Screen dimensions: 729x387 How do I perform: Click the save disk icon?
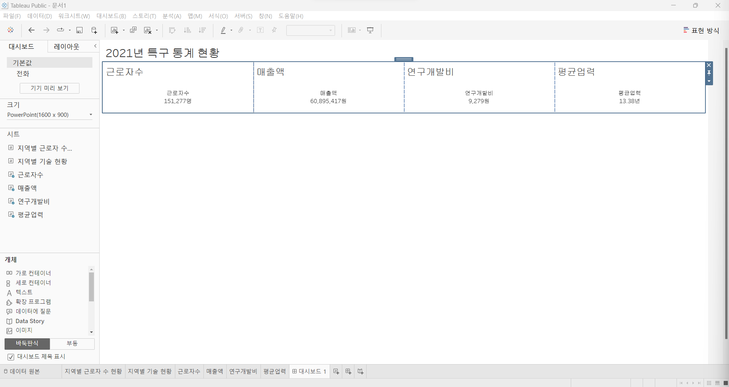(x=79, y=30)
